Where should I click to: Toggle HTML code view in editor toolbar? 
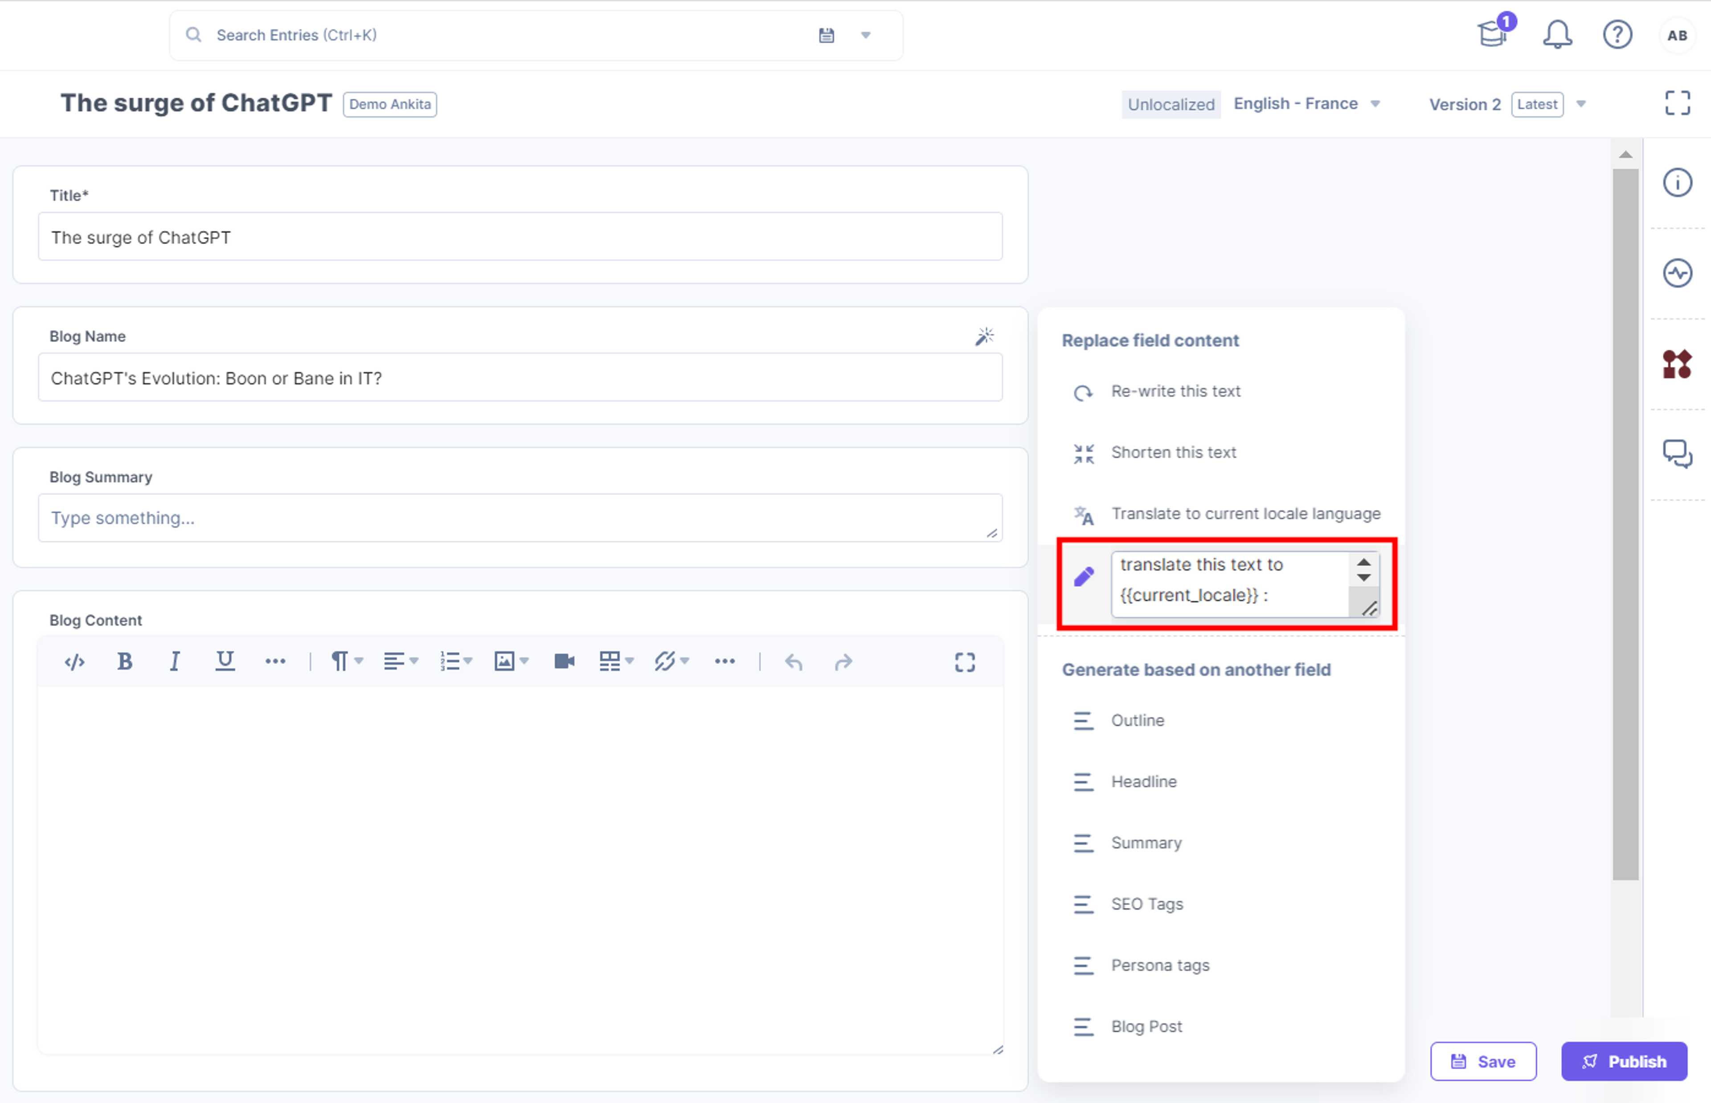pyautogui.click(x=74, y=662)
